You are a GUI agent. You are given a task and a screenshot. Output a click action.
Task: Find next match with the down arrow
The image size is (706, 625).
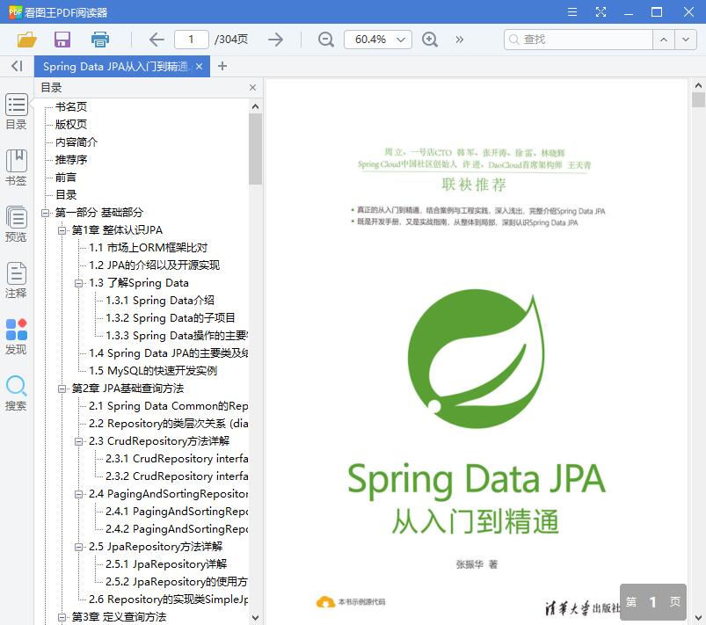[686, 40]
